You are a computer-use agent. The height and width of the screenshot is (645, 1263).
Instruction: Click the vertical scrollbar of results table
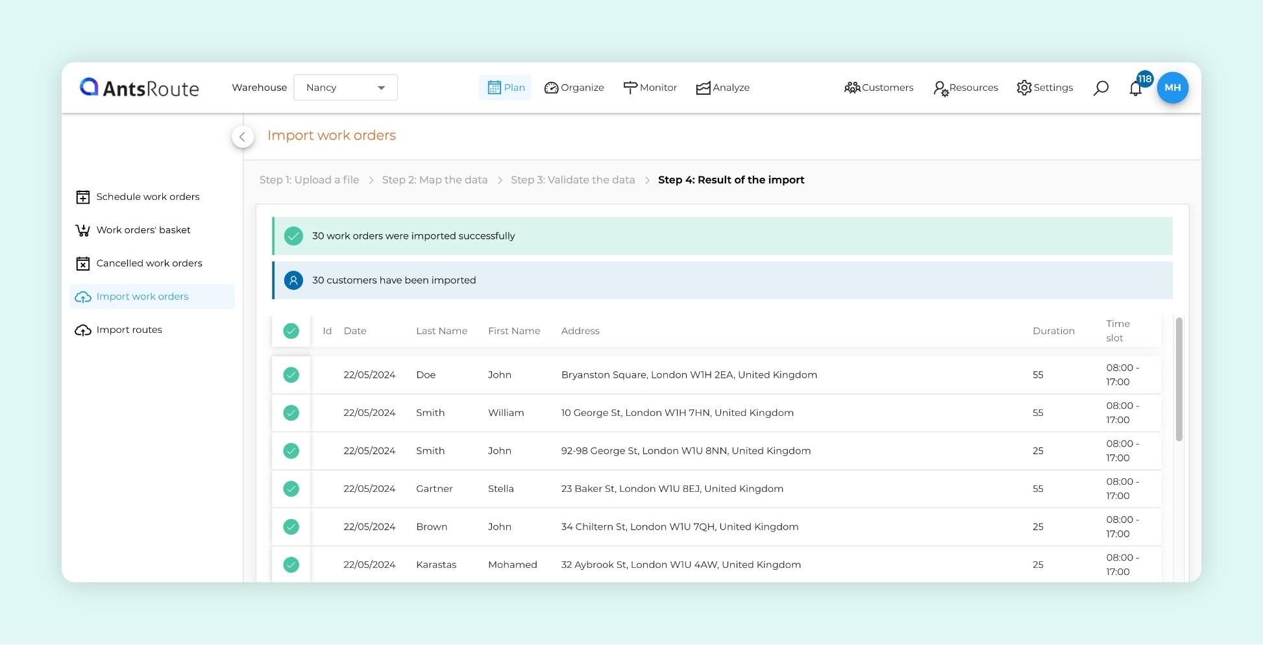(x=1179, y=380)
